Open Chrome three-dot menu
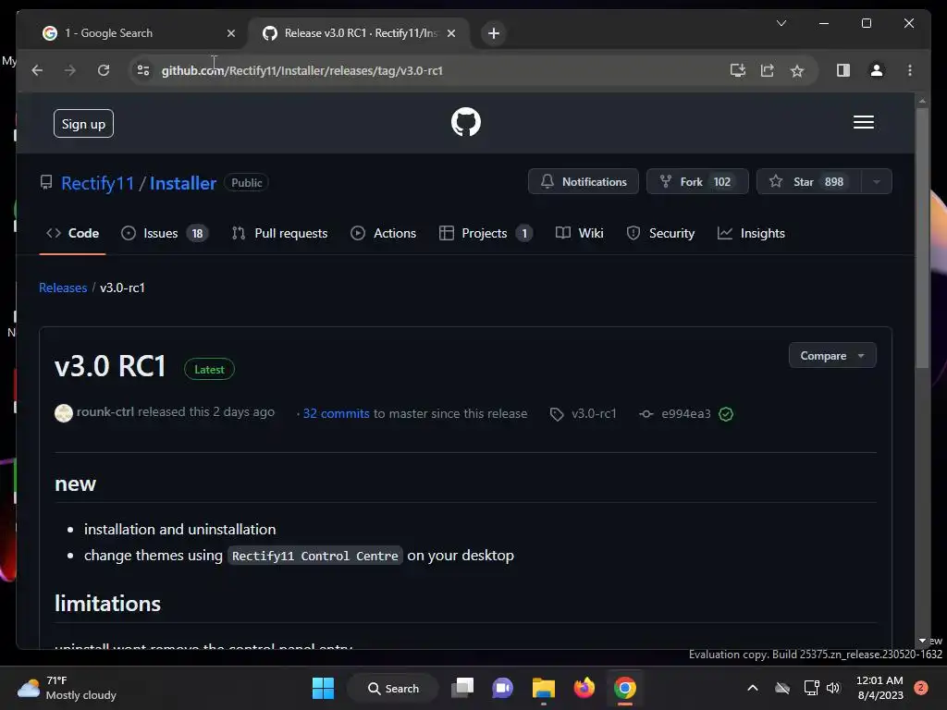The width and height of the screenshot is (947, 710). click(x=910, y=70)
